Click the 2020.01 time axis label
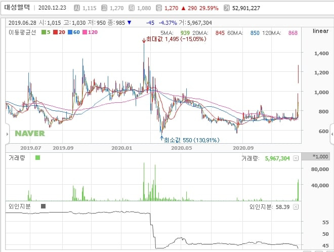This screenshot has height=252, width=334. pos(122,148)
